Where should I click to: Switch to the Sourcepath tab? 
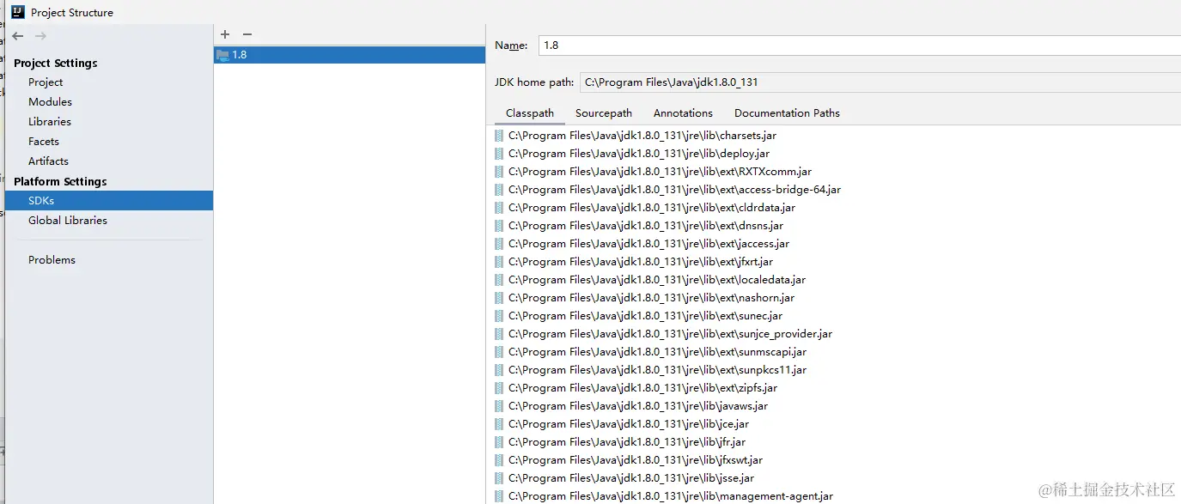604,113
